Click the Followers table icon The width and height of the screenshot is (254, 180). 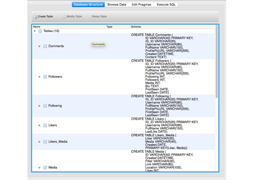45,77
